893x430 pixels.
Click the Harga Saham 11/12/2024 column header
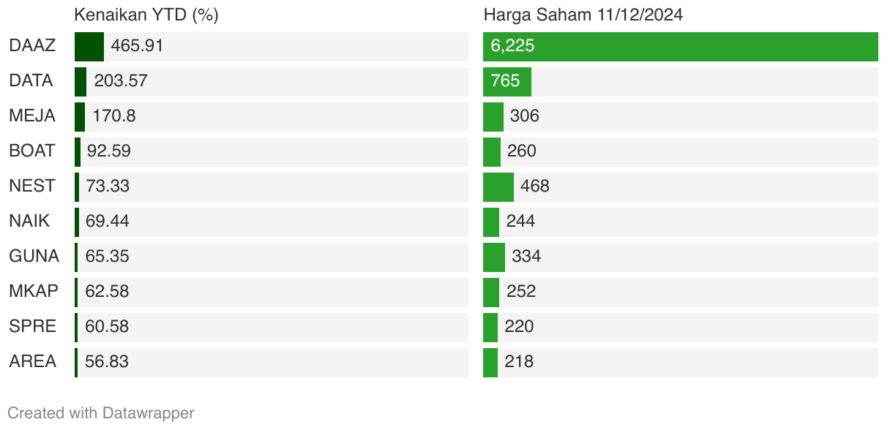click(583, 15)
